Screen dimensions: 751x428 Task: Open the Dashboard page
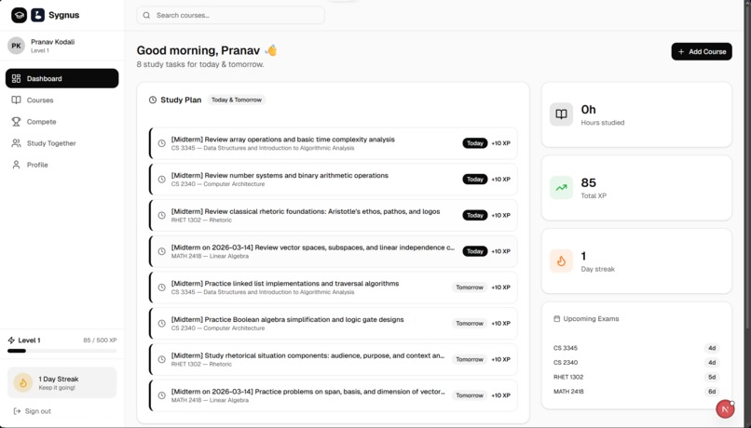pyautogui.click(x=61, y=78)
